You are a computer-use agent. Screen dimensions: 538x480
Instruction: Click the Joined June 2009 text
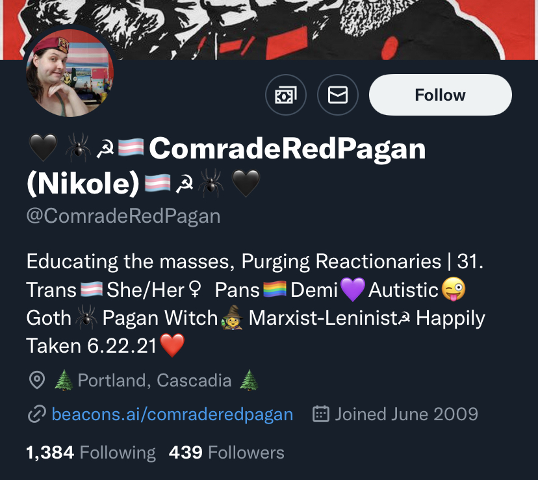(x=406, y=414)
